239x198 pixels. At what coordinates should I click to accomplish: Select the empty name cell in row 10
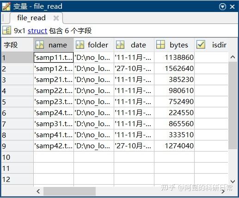tap(54, 157)
